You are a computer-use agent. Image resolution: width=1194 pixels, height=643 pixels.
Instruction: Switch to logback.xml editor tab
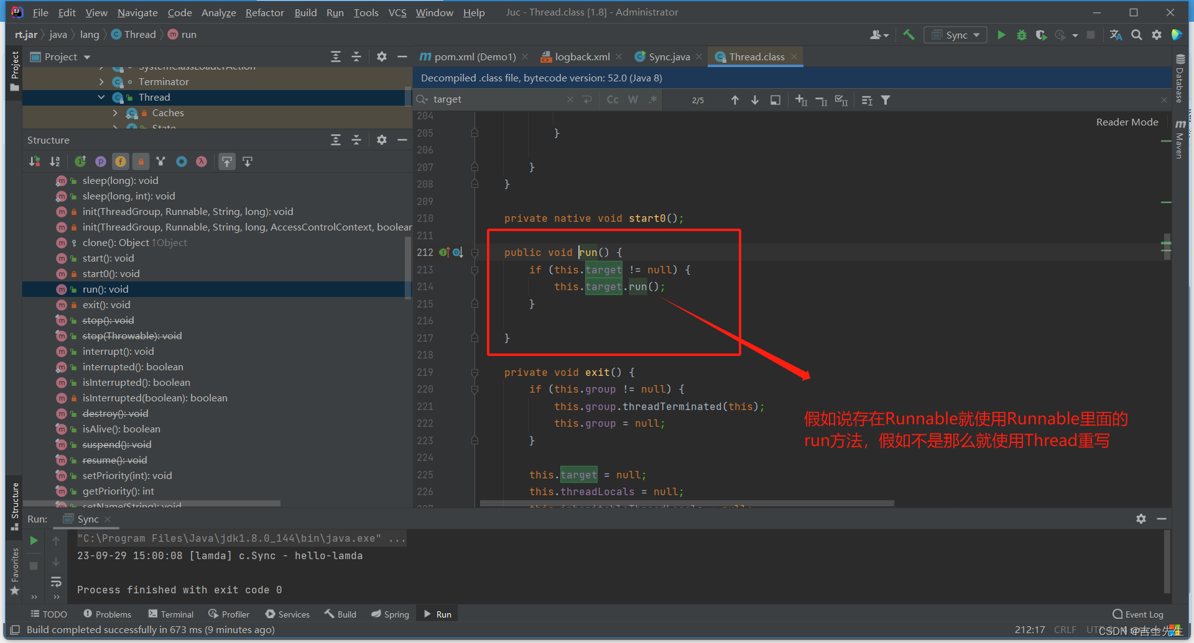point(582,57)
